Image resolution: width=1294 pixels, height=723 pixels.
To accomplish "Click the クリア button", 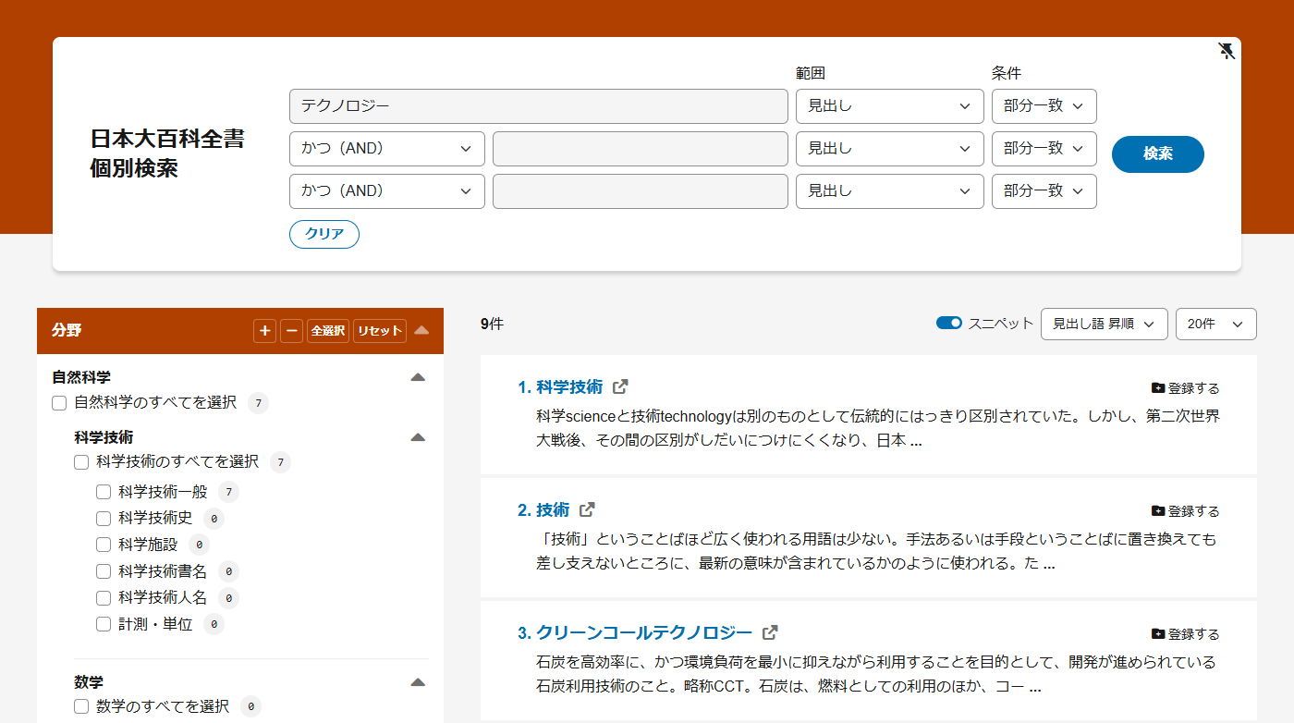I will [x=324, y=234].
